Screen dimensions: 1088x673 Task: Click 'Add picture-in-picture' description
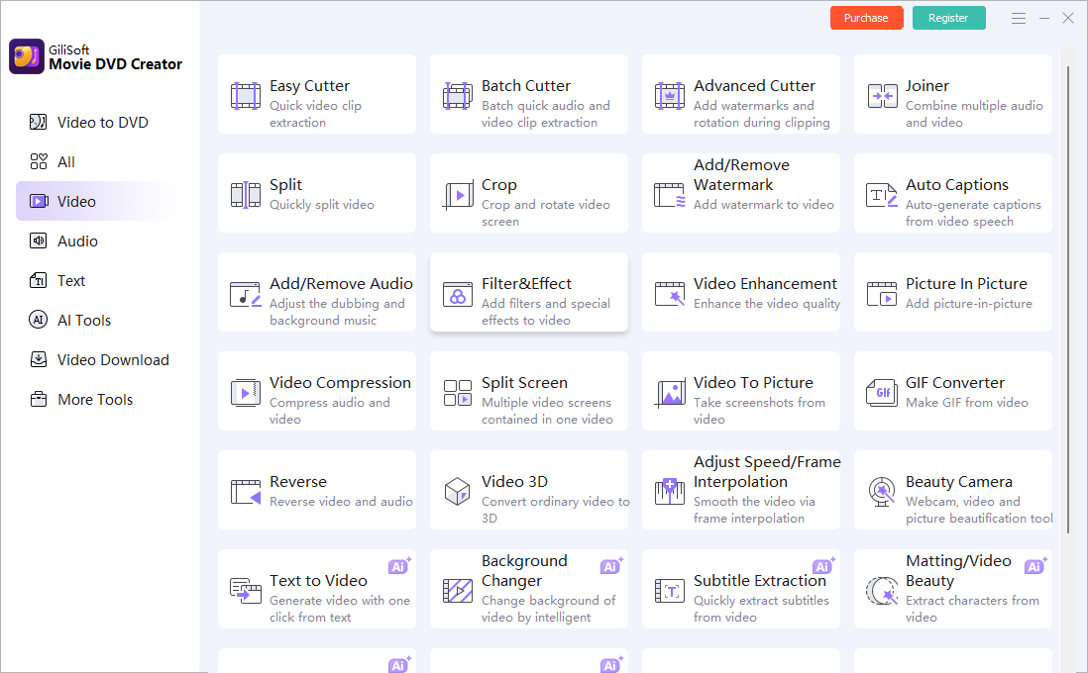(x=969, y=304)
